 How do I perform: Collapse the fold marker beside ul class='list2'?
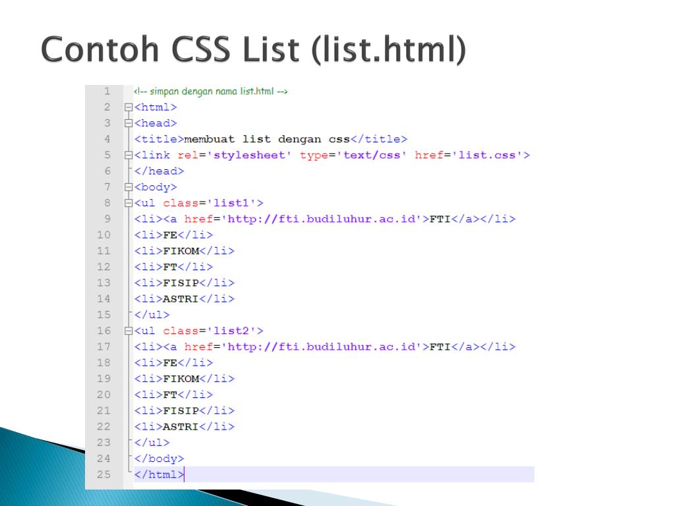129,331
